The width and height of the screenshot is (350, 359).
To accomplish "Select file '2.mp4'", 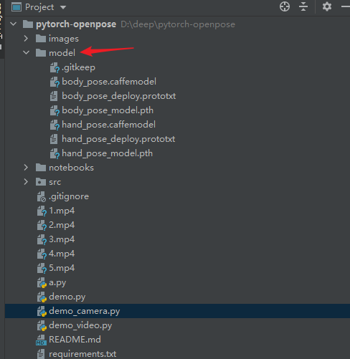I will pos(62,225).
